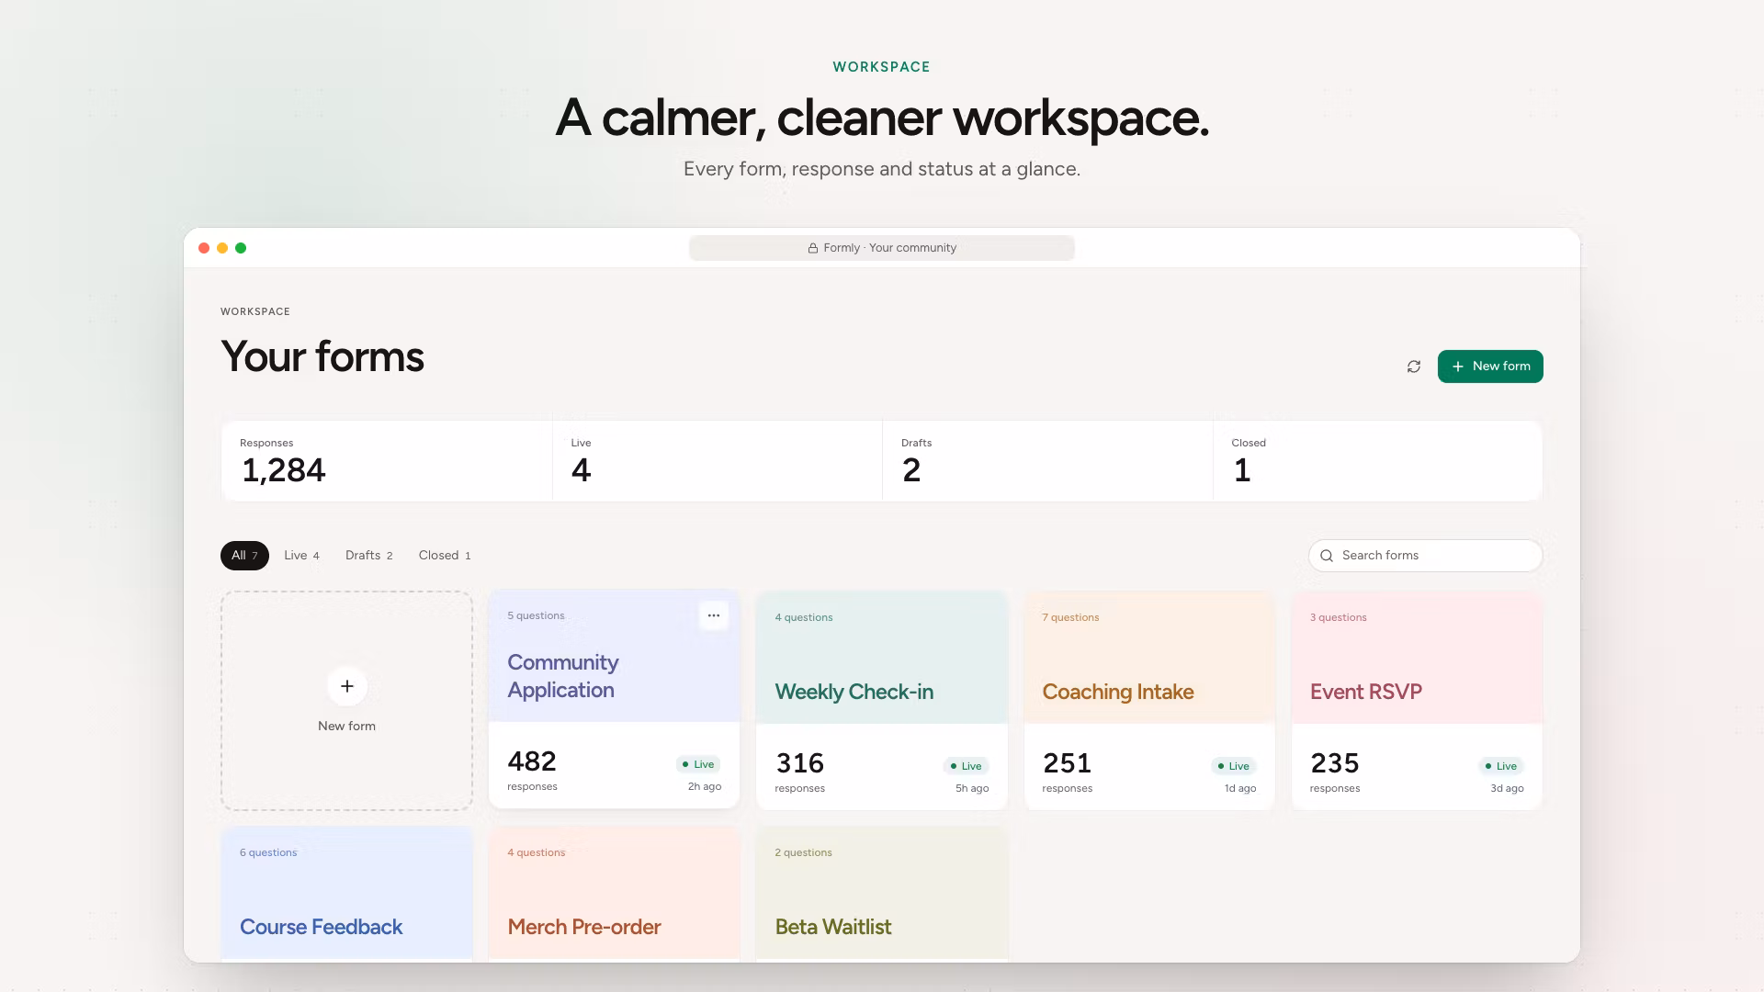Focus the Search forms input field
Image resolution: width=1764 pixels, height=992 pixels.
(x=1425, y=556)
